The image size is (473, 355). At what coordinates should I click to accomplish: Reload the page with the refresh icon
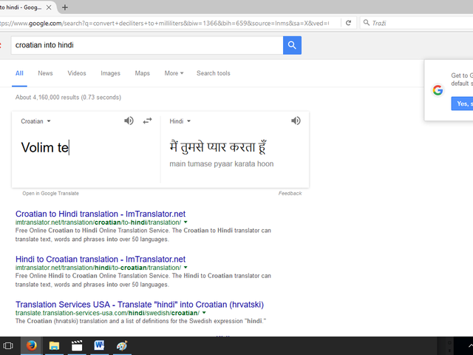(348, 23)
